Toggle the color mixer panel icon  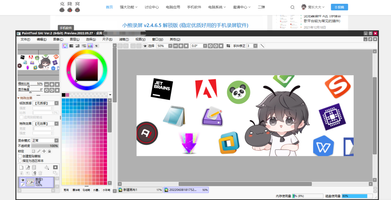coord(84,46)
